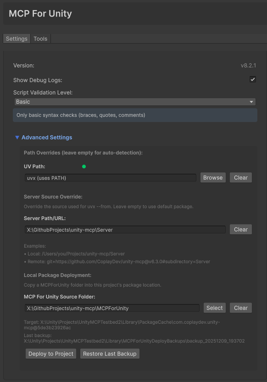Image resolution: width=267 pixels, height=382 pixels.
Task: Clear the MCP For Unity Source Folder
Action: tap(240, 308)
